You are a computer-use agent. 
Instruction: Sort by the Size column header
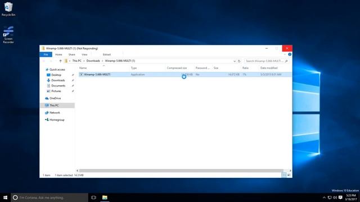(x=216, y=68)
